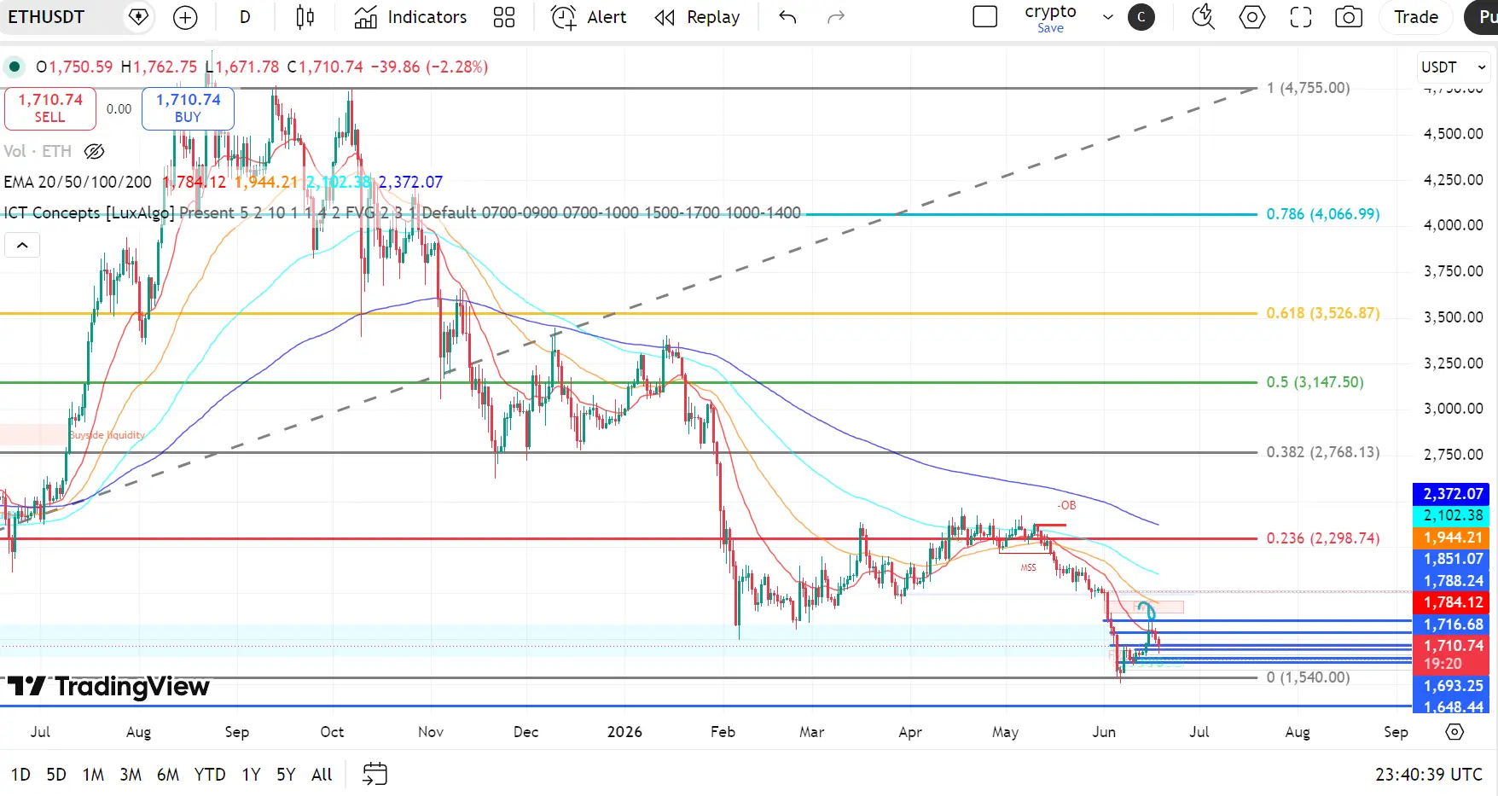This screenshot has width=1498, height=796.
Task: Select the chart layout square icon
Action: tap(985, 17)
